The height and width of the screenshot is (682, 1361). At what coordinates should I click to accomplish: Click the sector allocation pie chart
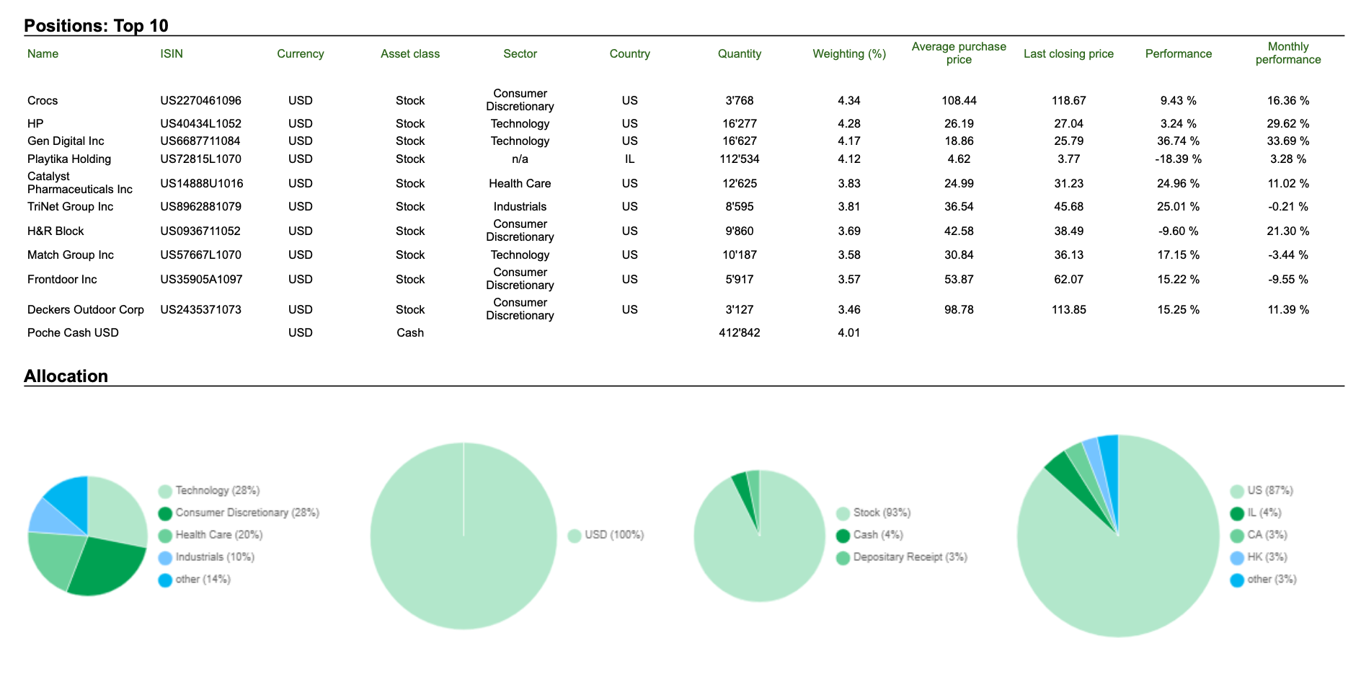(88, 536)
